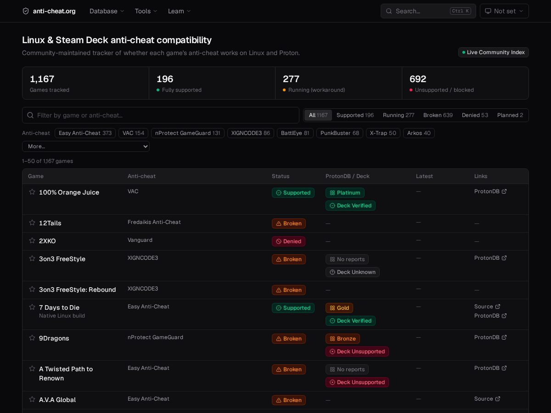Select the All 1167 filter tab
The image size is (551, 413).
(x=318, y=115)
